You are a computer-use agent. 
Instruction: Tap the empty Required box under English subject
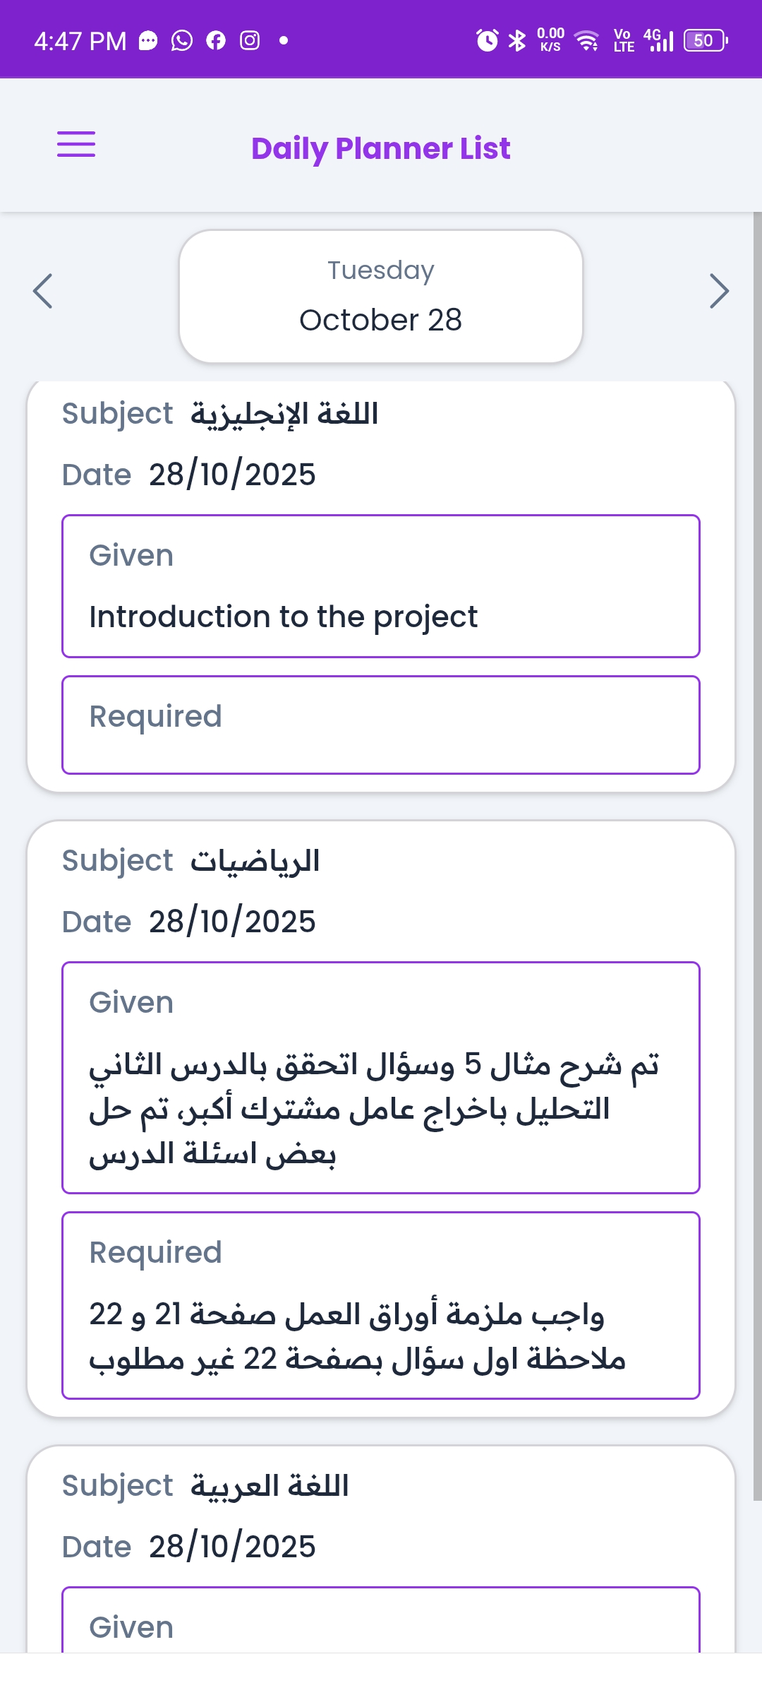click(381, 725)
